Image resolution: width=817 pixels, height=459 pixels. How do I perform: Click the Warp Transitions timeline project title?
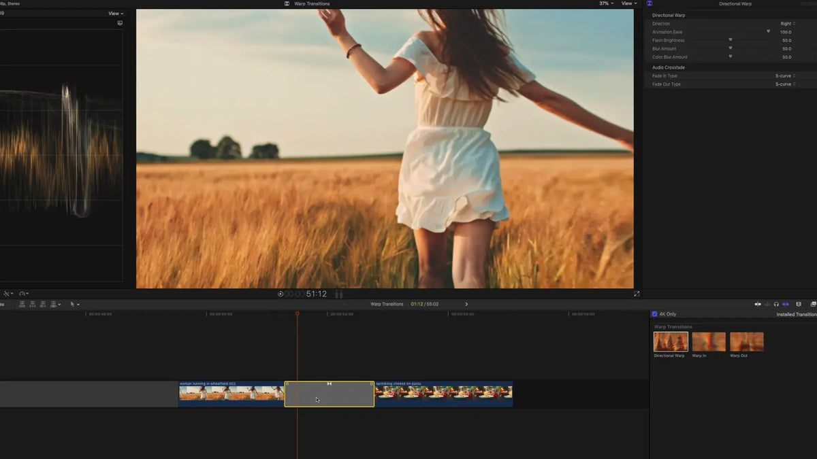click(x=387, y=304)
